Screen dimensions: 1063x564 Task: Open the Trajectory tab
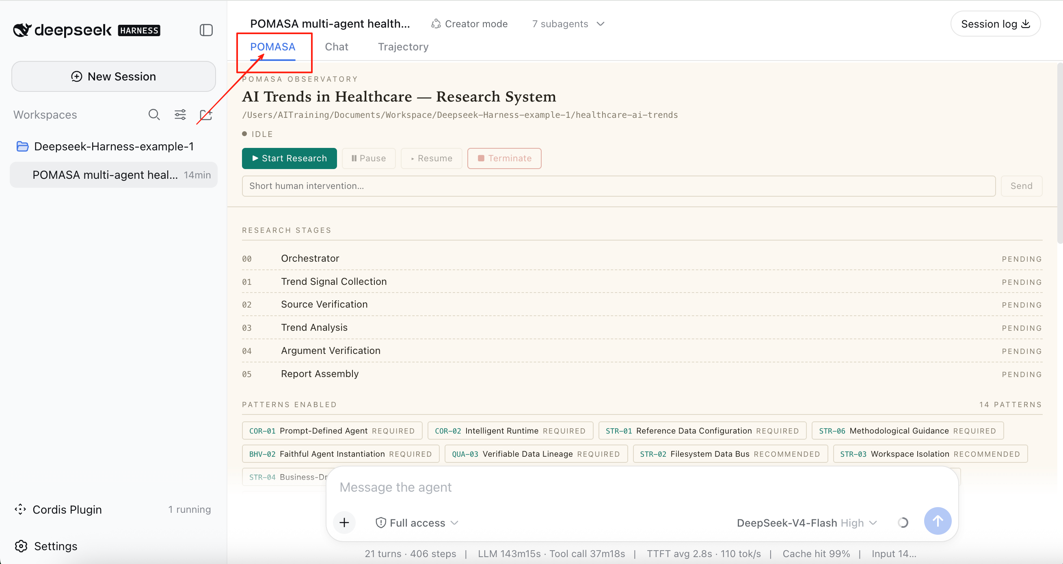tap(403, 47)
